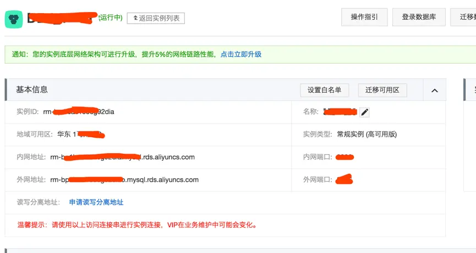
Task: Click 迁移可用区 button
Action: pyautogui.click(x=382, y=90)
